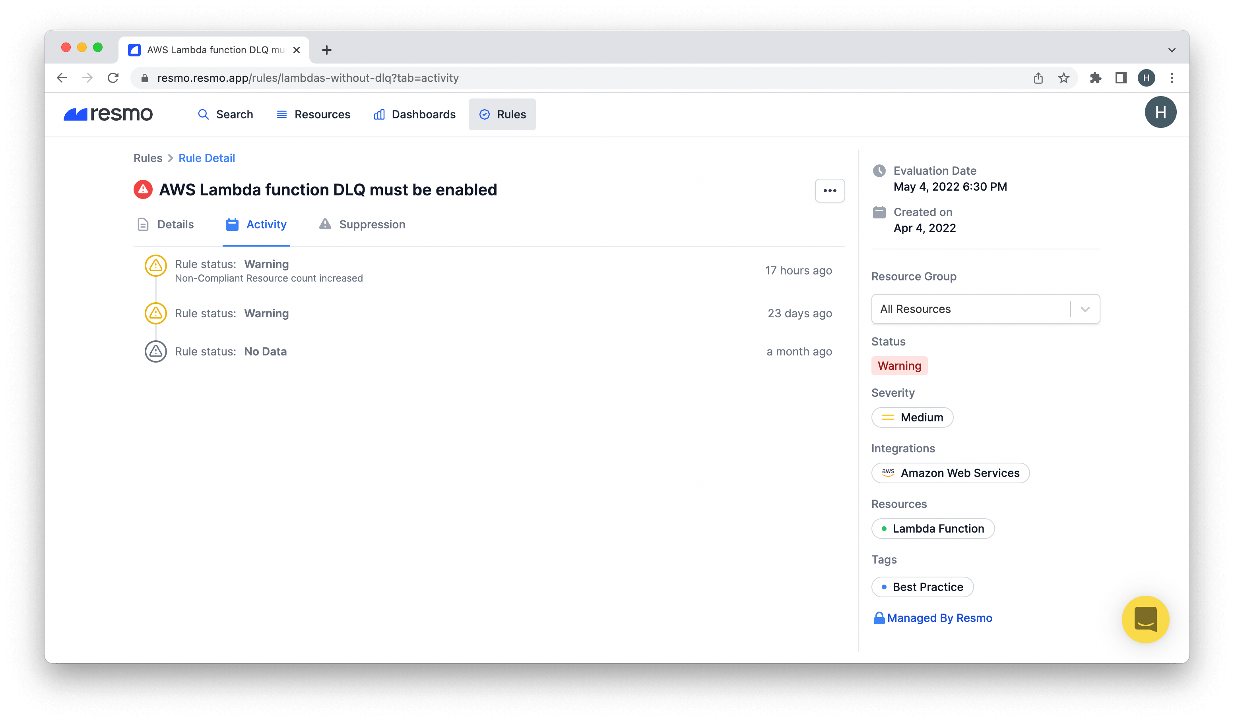Toggle the browser side panel icon
Viewport: 1234px width, 722px height.
pyautogui.click(x=1121, y=78)
